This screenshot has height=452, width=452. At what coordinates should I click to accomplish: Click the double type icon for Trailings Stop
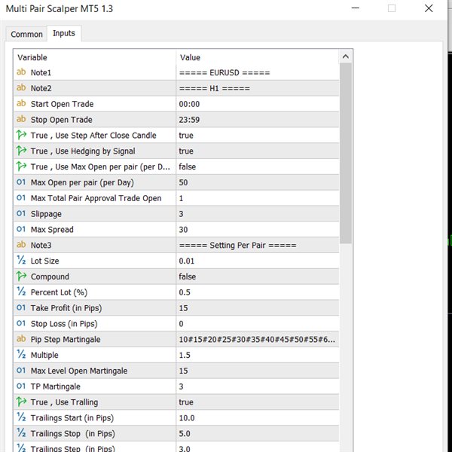point(21,433)
